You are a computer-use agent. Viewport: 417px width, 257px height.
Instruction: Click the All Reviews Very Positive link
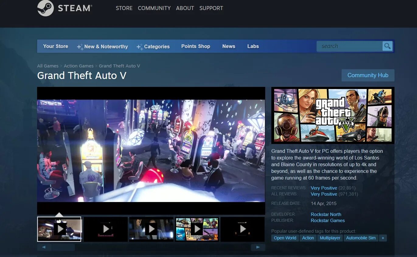[324, 194]
